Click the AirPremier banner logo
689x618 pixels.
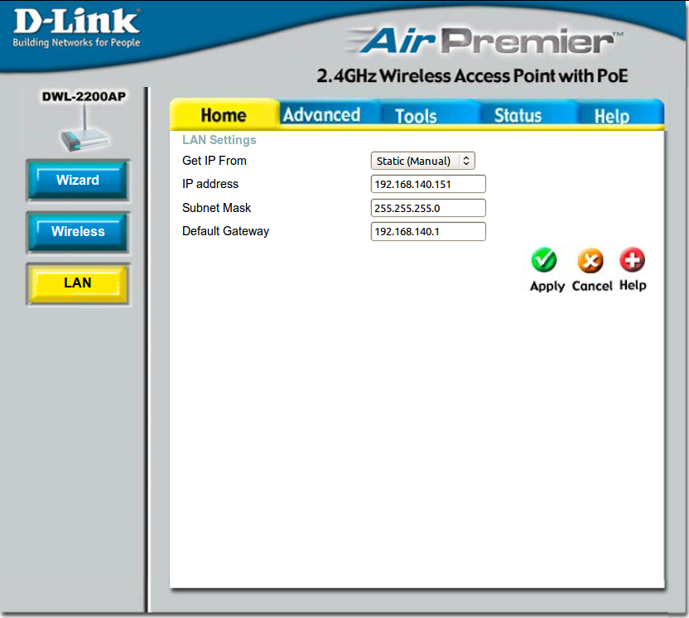(484, 41)
